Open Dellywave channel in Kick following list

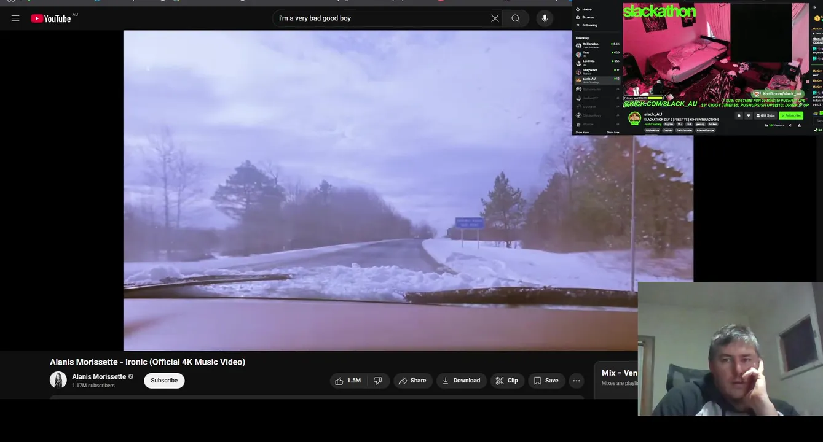point(597,72)
